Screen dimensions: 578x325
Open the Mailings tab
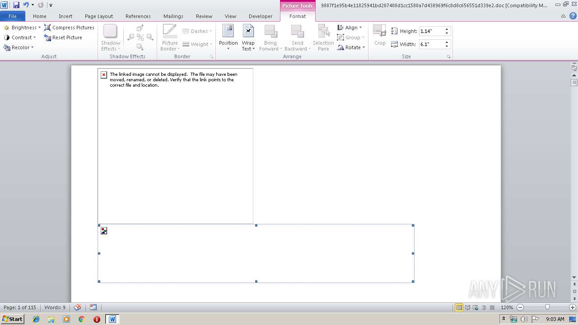point(173,16)
